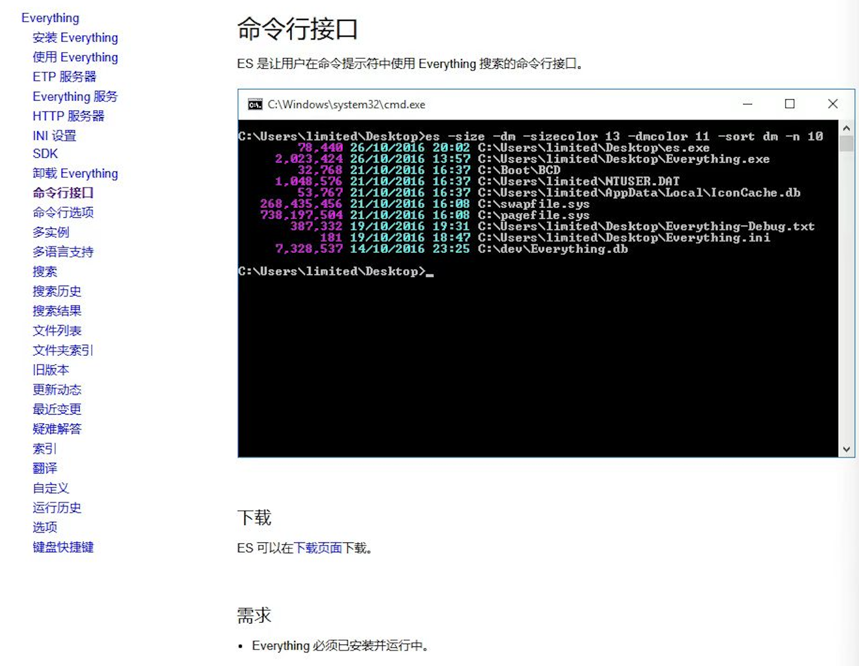Maximize the cmd.exe window
Viewport: 859px width, 666px height.
point(790,104)
